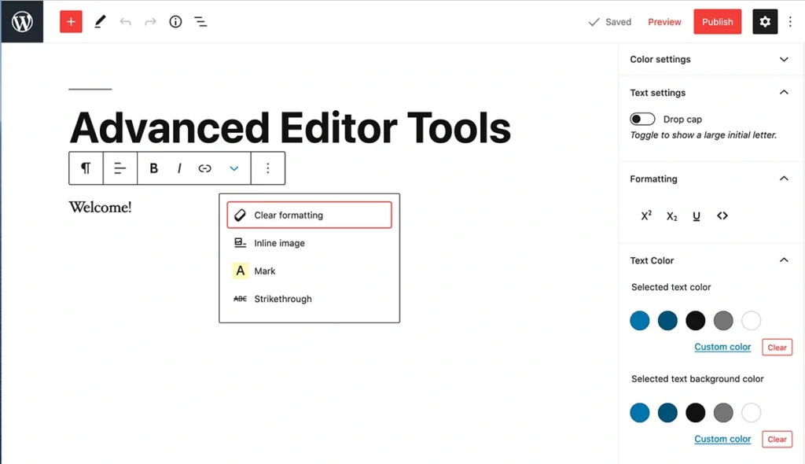Undo the last change
The width and height of the screenshot is (805, 464).
click(x=125, y=21)
